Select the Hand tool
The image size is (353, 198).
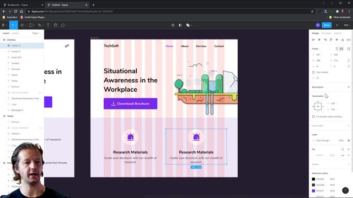point(55,25)
